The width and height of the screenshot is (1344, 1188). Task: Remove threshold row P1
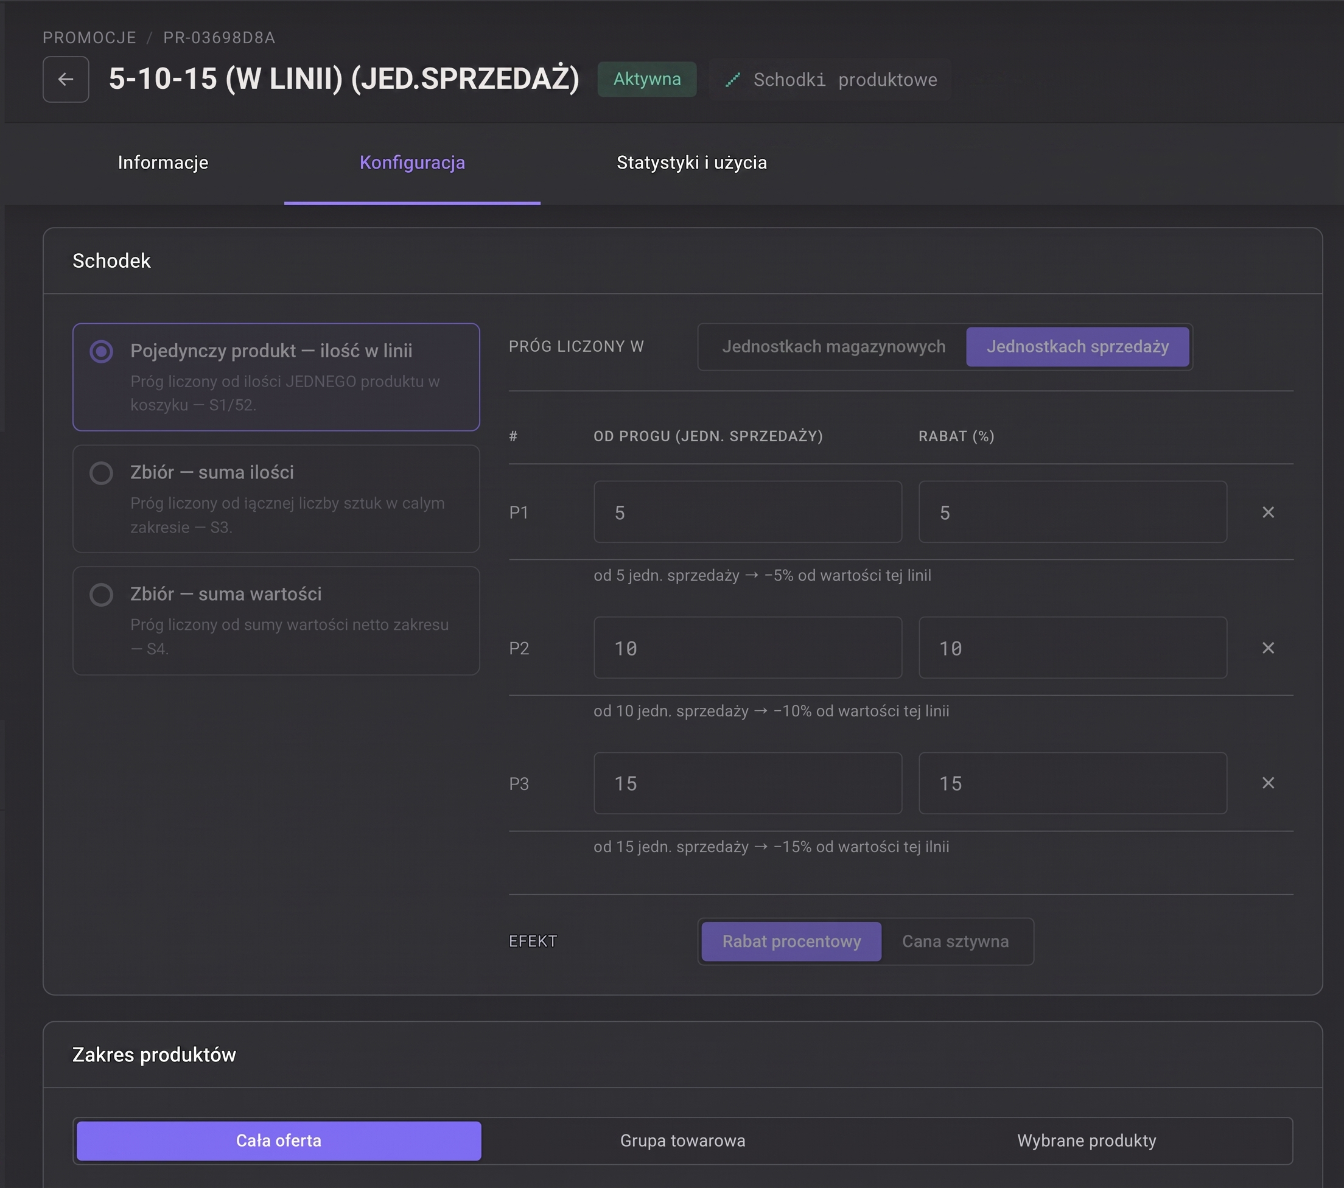(1268, 512)
